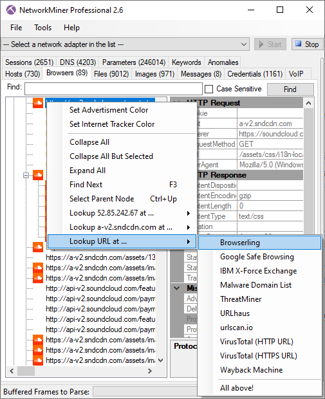Click the Mozilla/5.0 UserAgent value
325x399 pixels.
pos(270,165)
